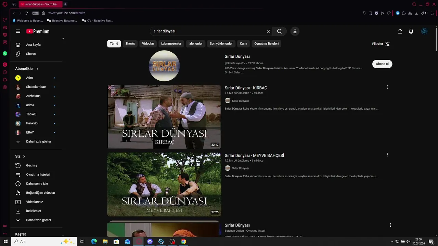Viewport: 438px width, 246px height.
Task: Open the account avatar menu
Action: tap(424, 31)
